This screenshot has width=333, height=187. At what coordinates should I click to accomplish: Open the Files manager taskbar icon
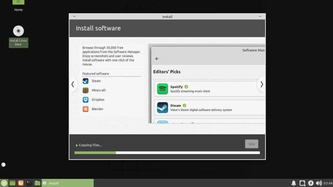[x=37, y=183]
